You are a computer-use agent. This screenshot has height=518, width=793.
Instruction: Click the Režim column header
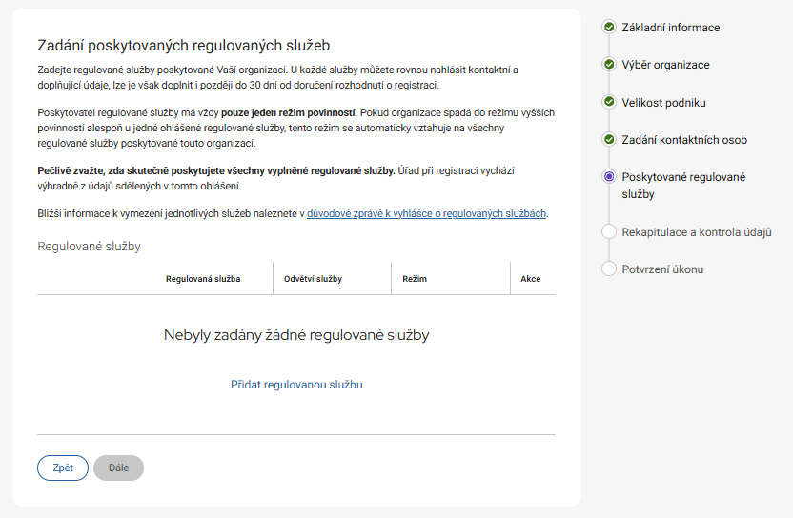point(415,279)
